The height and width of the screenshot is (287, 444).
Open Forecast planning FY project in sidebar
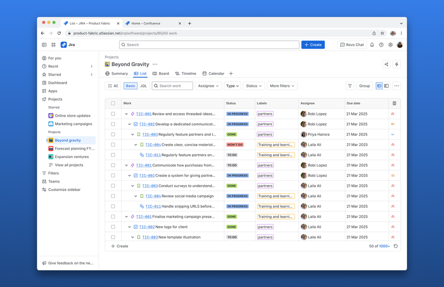pos(72,148)
